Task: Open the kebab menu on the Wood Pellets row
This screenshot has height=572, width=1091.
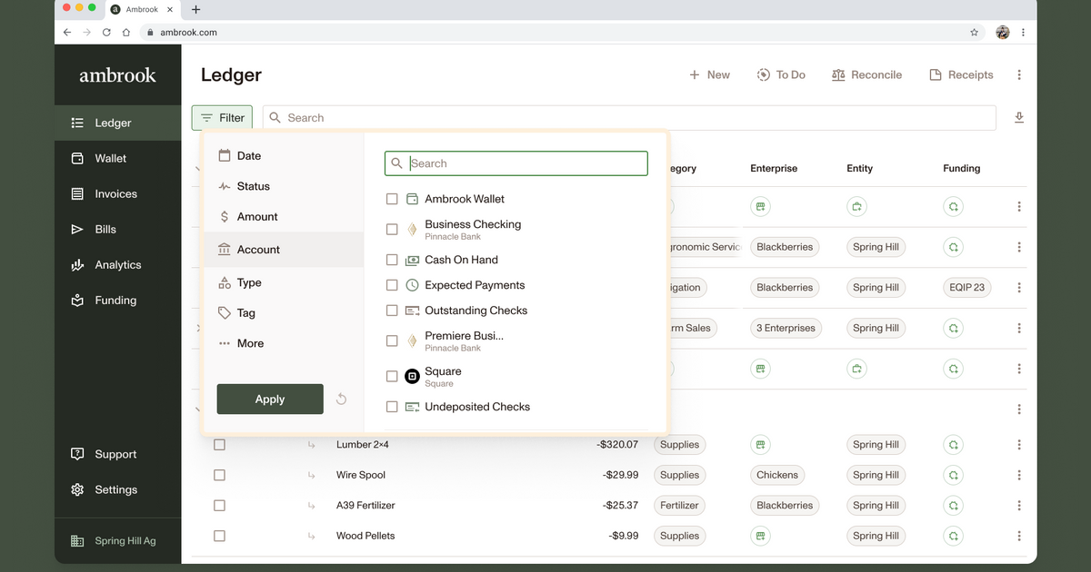Action: (1018, 536)
